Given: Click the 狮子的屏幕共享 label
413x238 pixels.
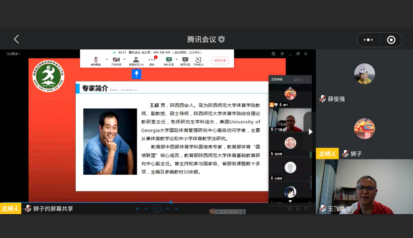Looking at the screenshot, I should (53, 209).
